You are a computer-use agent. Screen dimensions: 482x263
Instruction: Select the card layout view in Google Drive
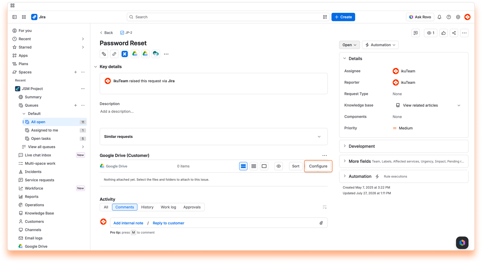click(x=243, y=166)
